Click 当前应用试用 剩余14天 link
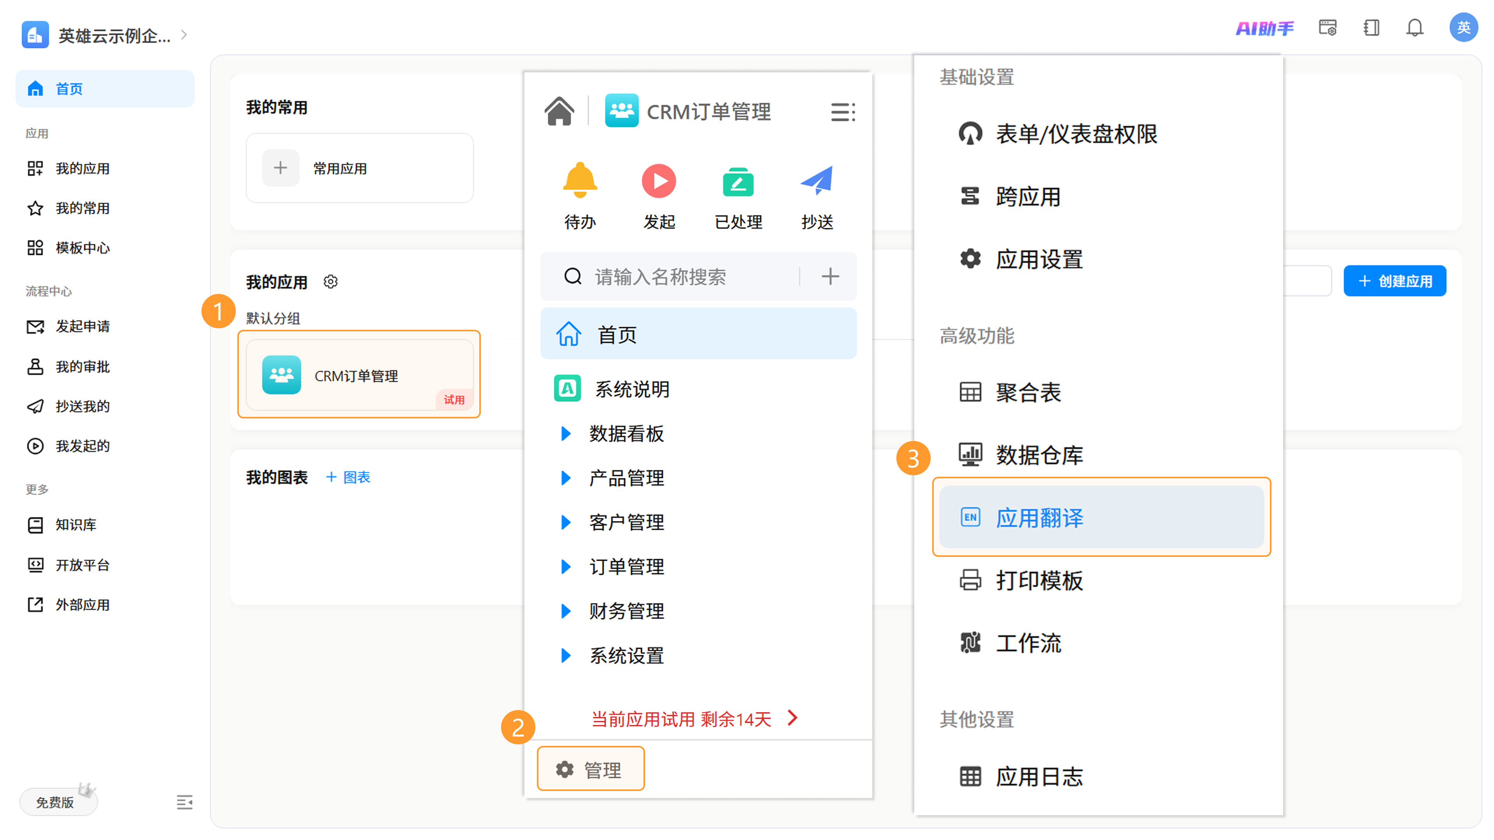Image resolution: width=1494 pixels, height=840 pixels. (695, 719)
